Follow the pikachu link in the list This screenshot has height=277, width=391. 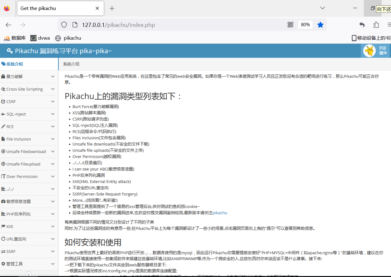tap(220, 213)
